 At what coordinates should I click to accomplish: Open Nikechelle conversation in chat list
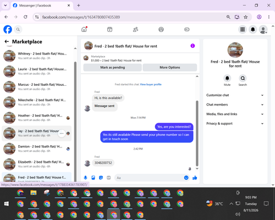(x=37, y=102)
